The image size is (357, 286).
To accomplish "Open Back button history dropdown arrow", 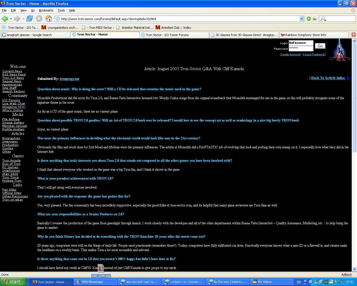I will click(11, 19).
